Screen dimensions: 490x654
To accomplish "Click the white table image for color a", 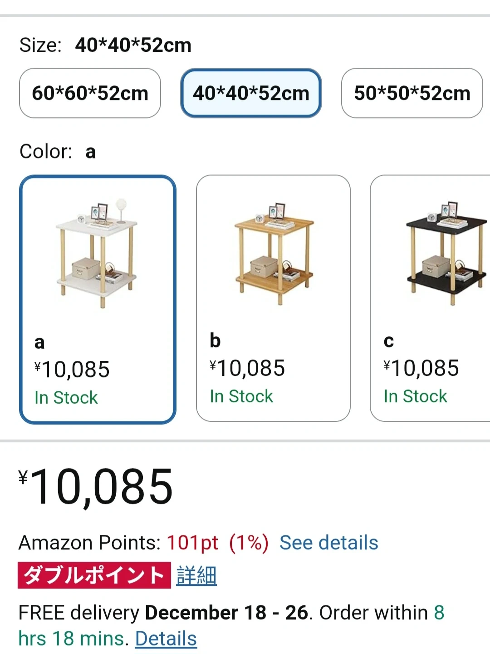I will point(97,253).
